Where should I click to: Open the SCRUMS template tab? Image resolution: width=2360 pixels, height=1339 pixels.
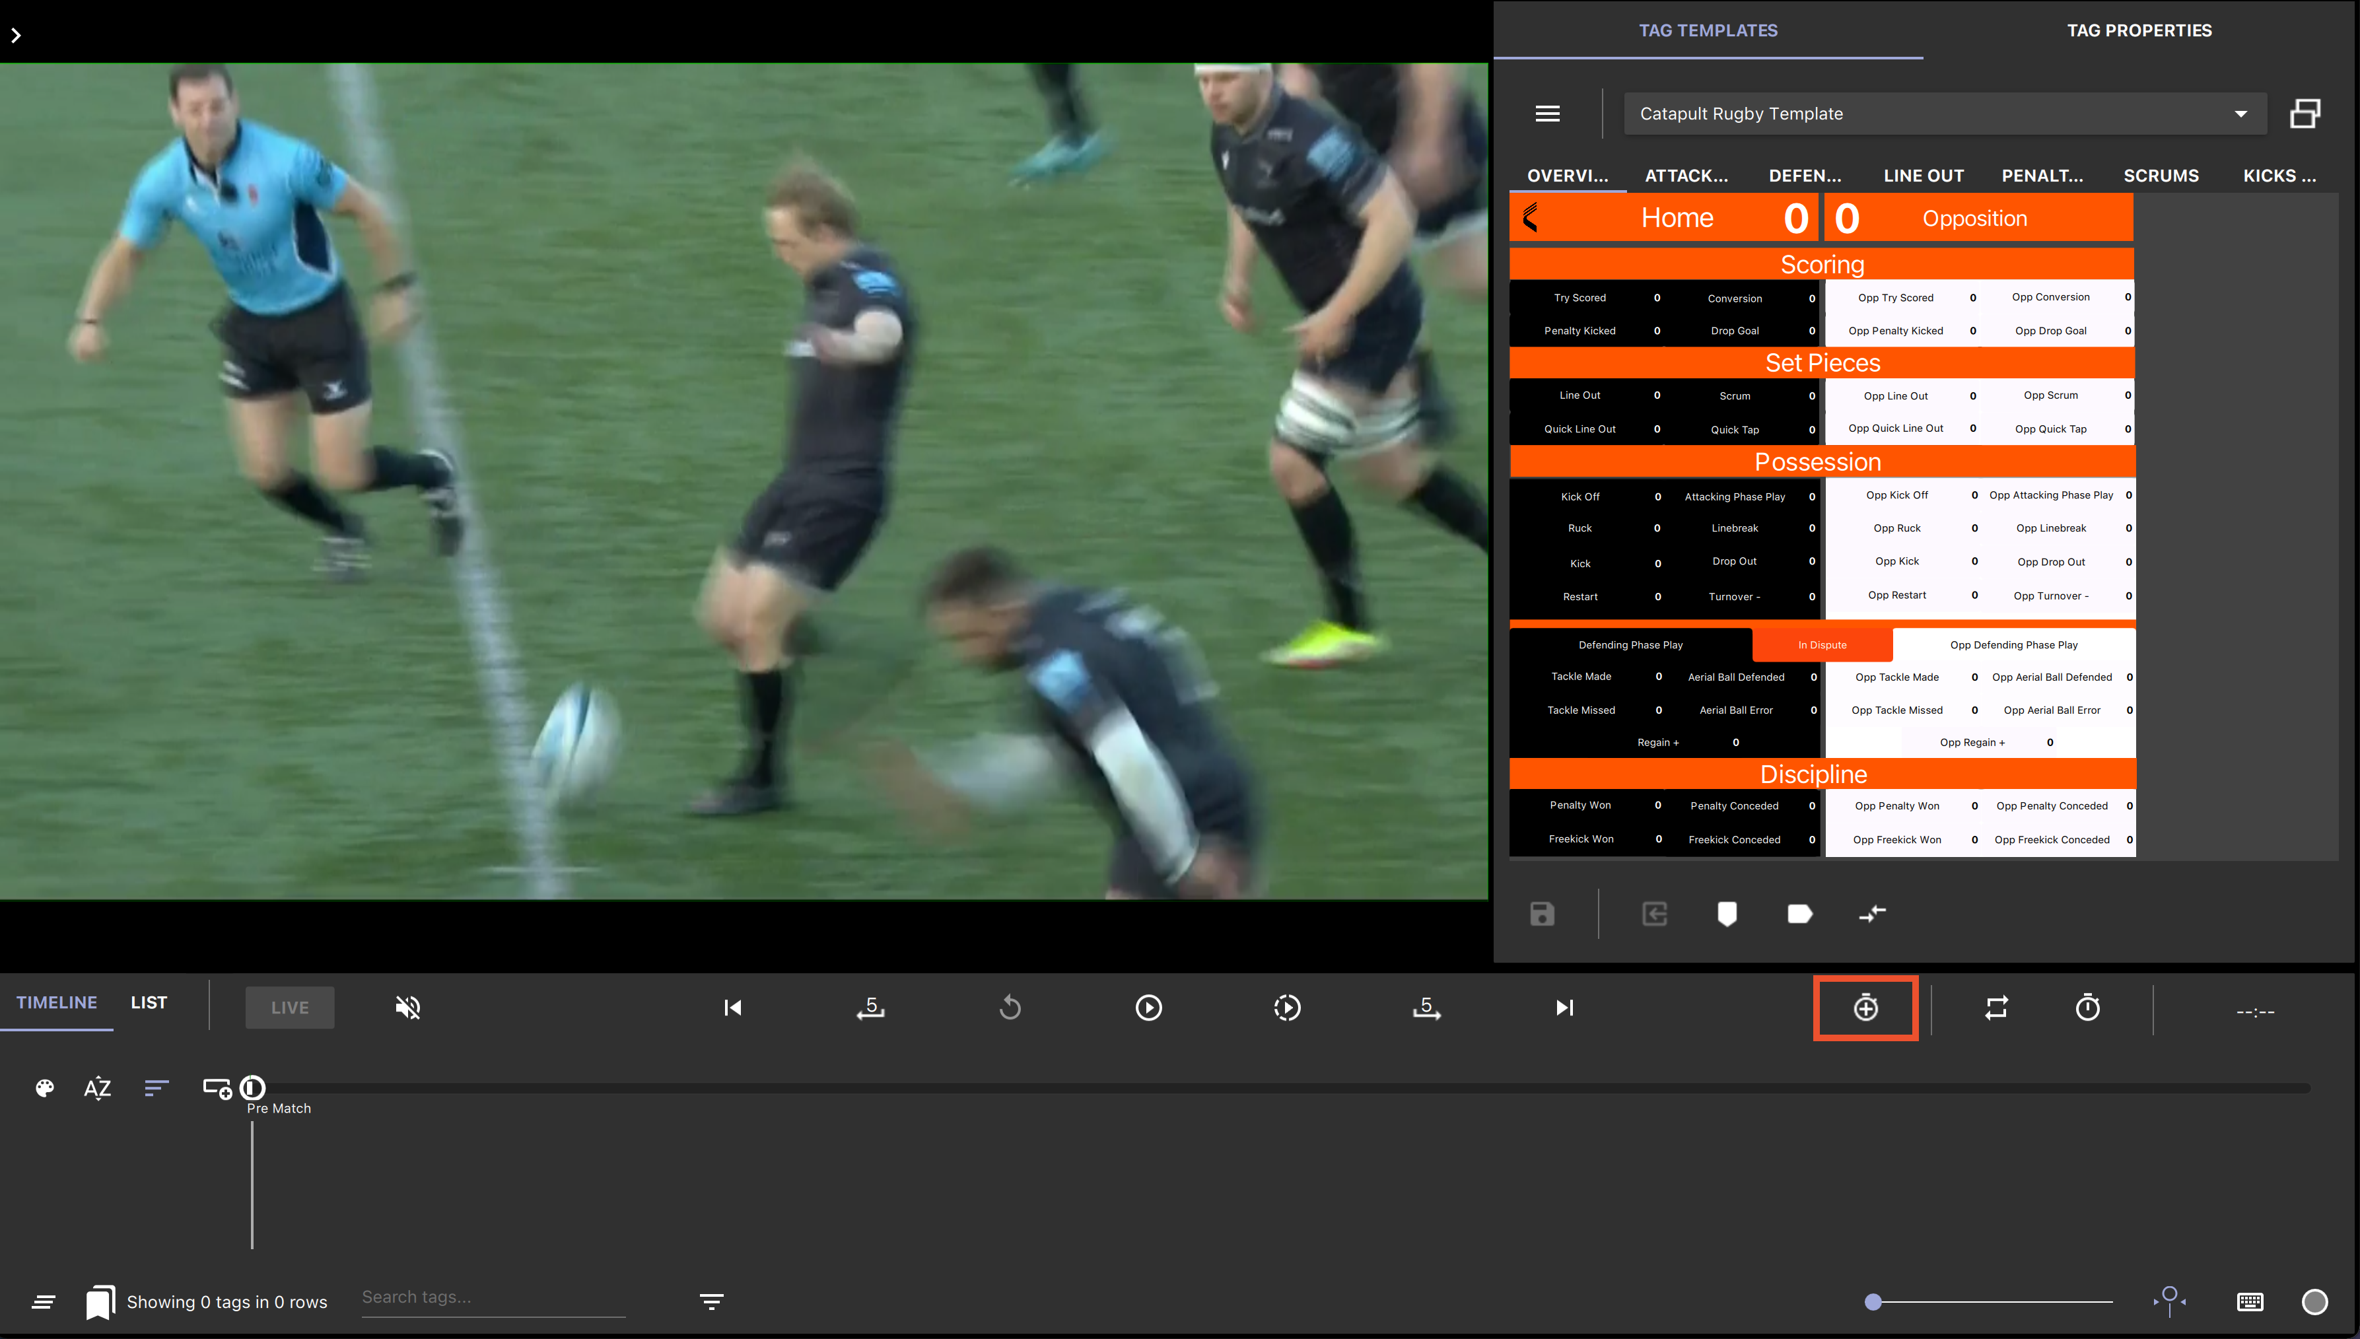tap(2161, 176)
